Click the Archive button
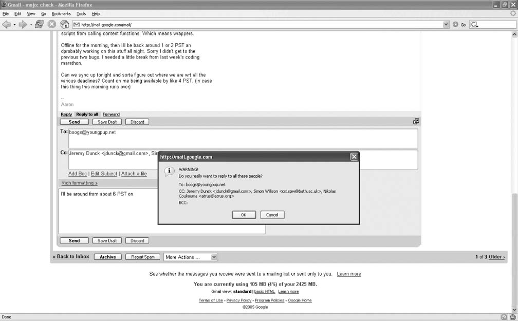The image size is (518, 321). (108, 257)
